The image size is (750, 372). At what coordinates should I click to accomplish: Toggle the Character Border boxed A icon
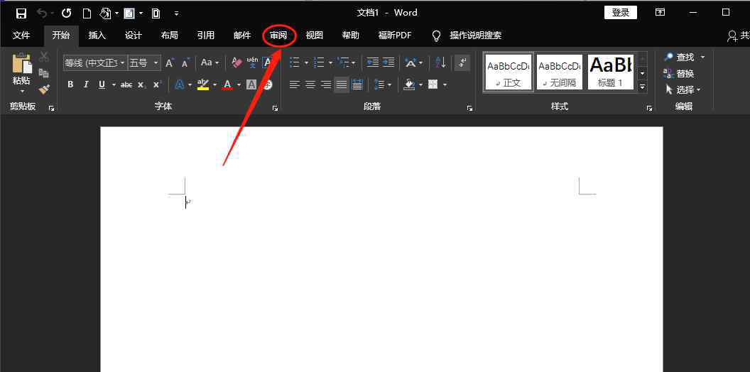coord(267,62)
